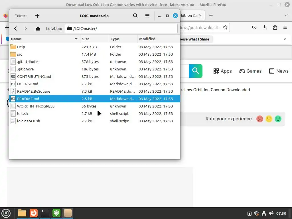Viewport: 292px width, 219px height.
Task: Sort by Modified column header
Action: coord(159,39)
